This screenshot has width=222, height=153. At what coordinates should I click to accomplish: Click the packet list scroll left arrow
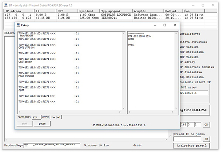pos(20,112)
